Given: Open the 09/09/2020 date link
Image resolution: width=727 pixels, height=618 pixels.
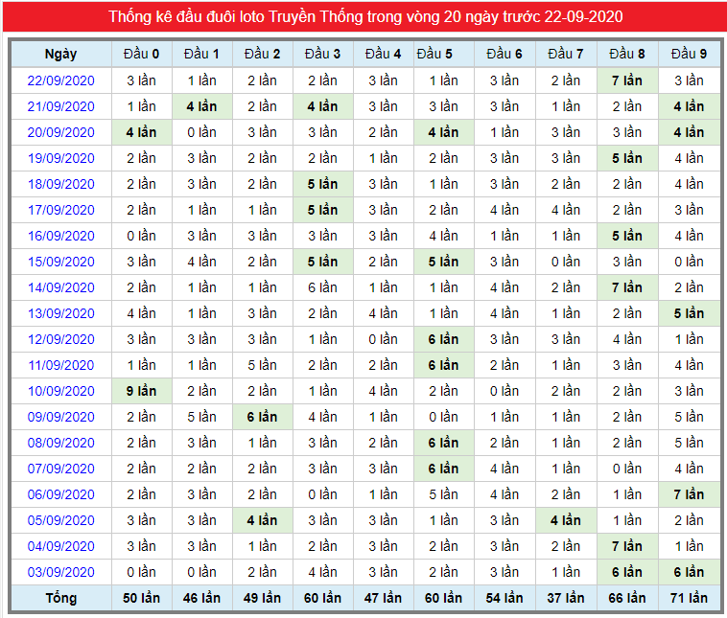Looking at the screenshot, I should [x=60, y=417].
